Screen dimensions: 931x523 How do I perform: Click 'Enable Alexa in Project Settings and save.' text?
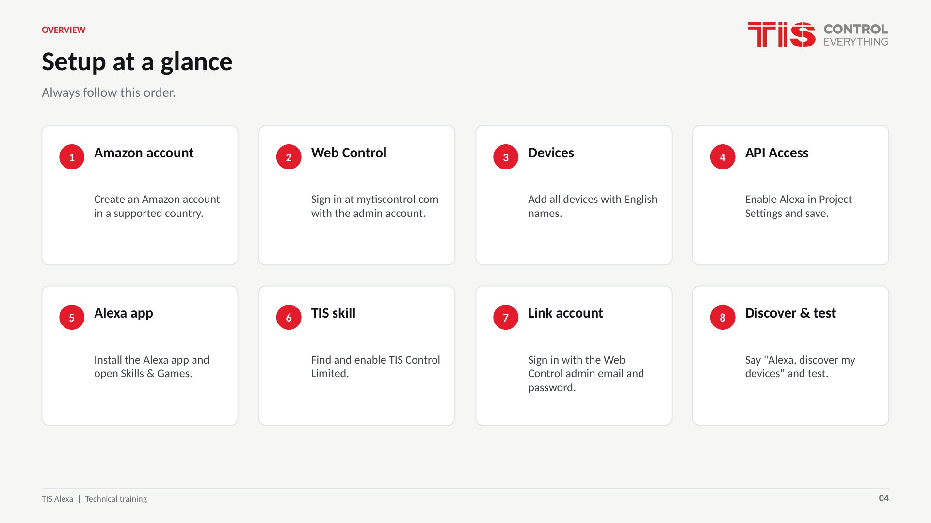pos(798,206)
